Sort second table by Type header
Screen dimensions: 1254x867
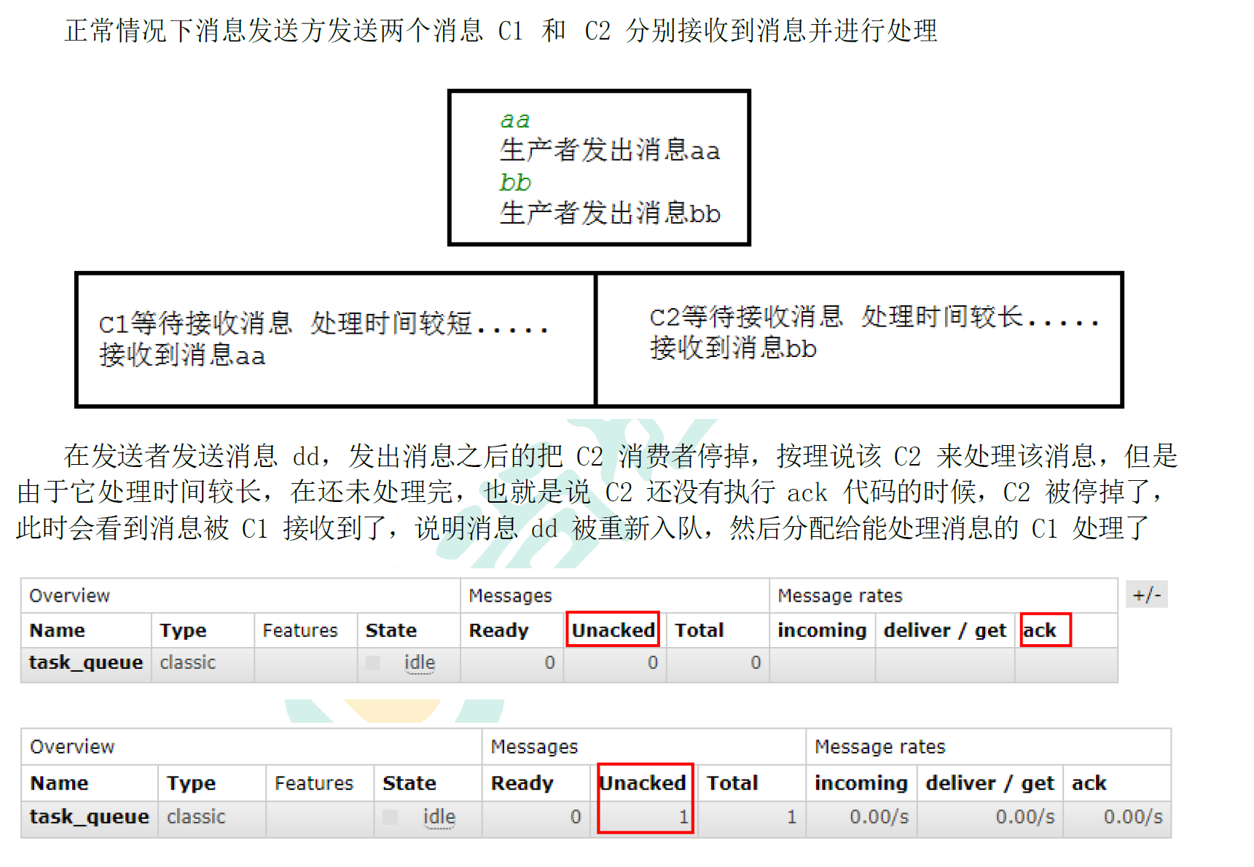point(191,783)
